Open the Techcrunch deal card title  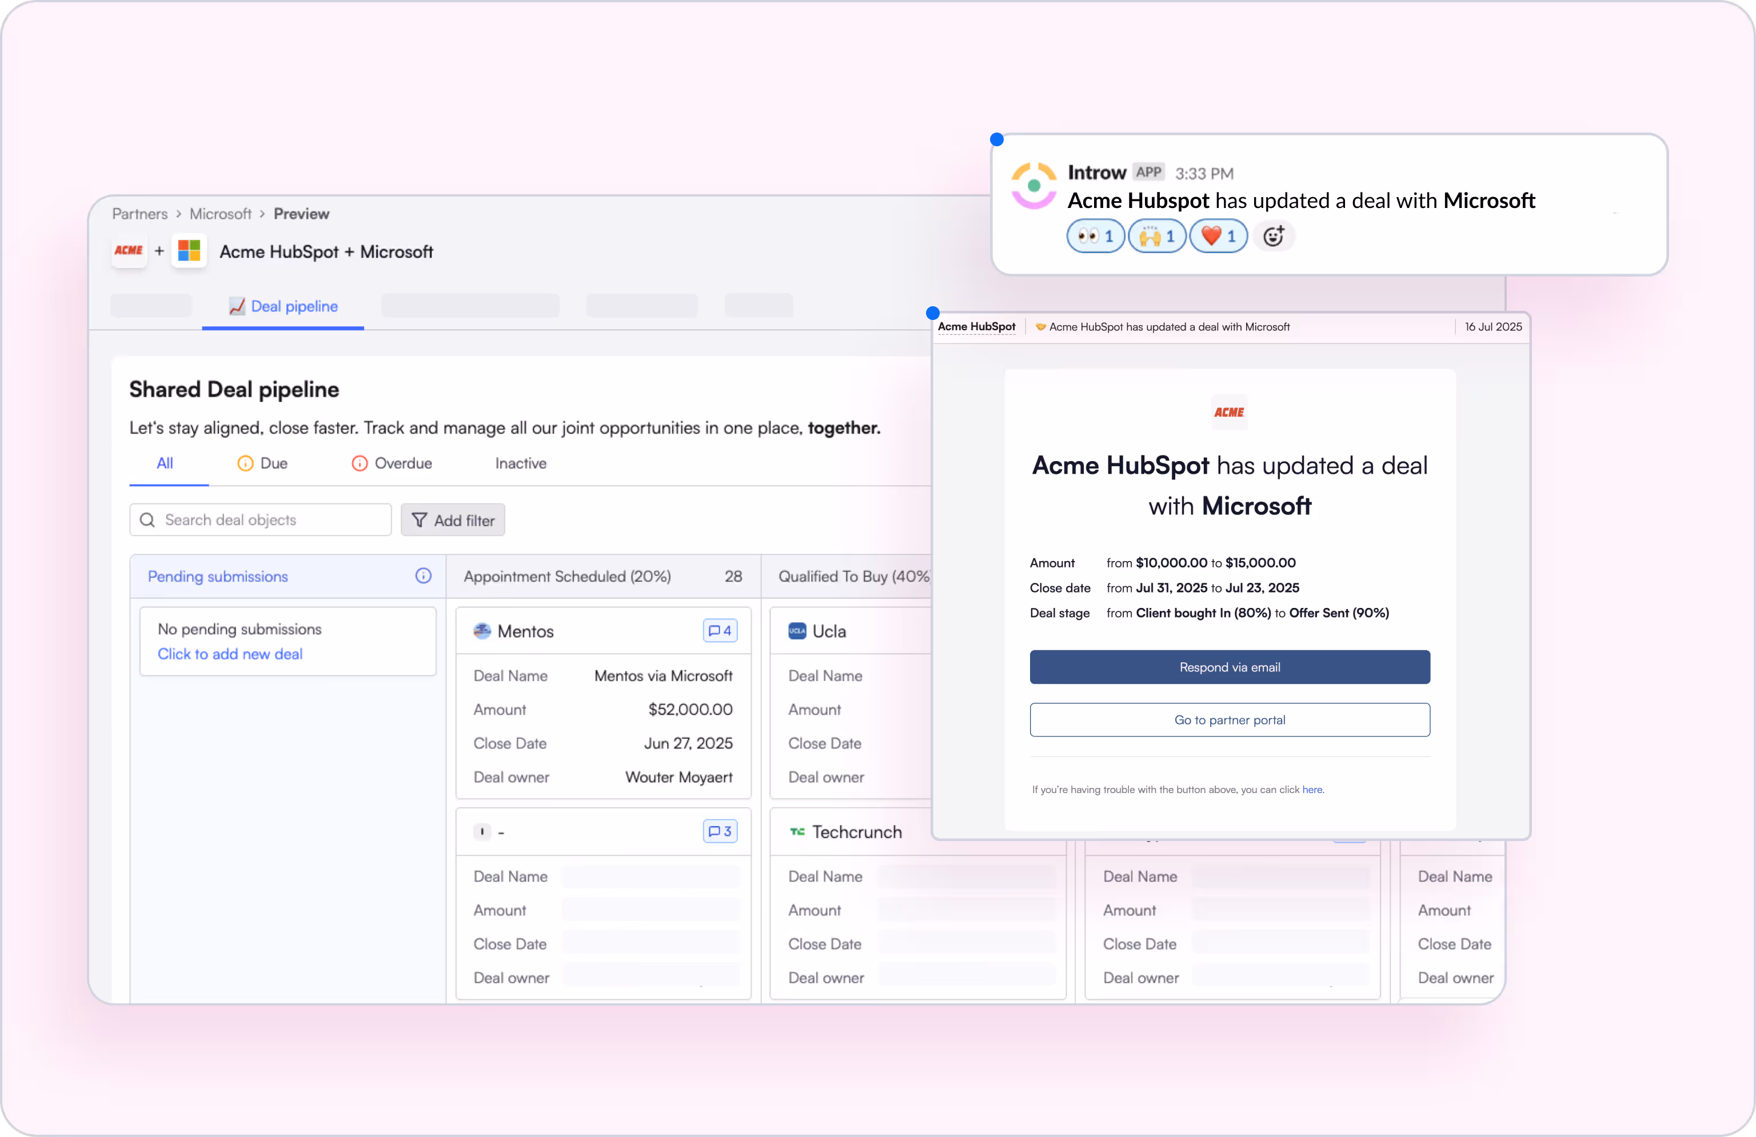tap(857, 832)
